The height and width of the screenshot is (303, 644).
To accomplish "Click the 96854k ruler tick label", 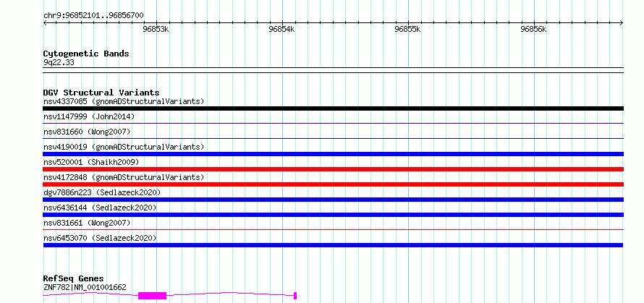I will (281, 29).
